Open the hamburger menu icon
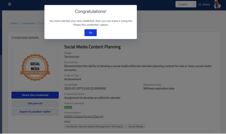This screenshot has height=134, width=226. (x=10, y=4)
